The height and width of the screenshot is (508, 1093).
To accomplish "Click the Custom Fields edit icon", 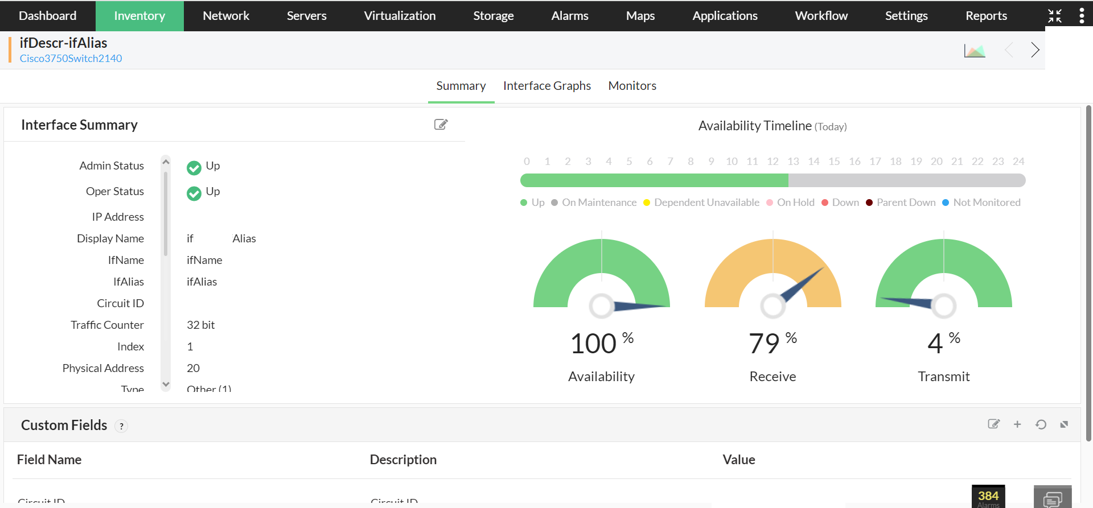I will point(993,424).
